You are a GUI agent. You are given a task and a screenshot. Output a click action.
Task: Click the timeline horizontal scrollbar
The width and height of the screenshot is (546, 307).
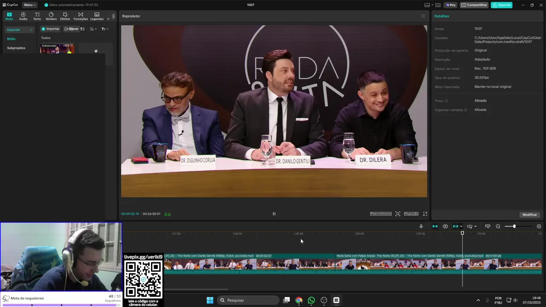(x=196, y=289)
